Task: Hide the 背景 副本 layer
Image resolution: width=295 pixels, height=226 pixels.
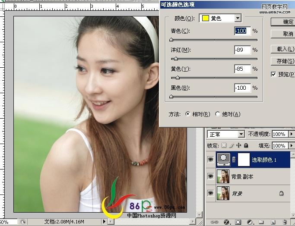Action: [210, 176]
